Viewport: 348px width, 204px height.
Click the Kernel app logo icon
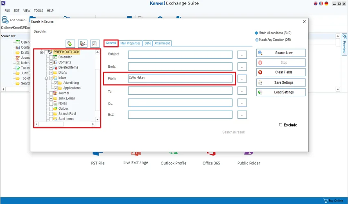[x=3, y=3]
